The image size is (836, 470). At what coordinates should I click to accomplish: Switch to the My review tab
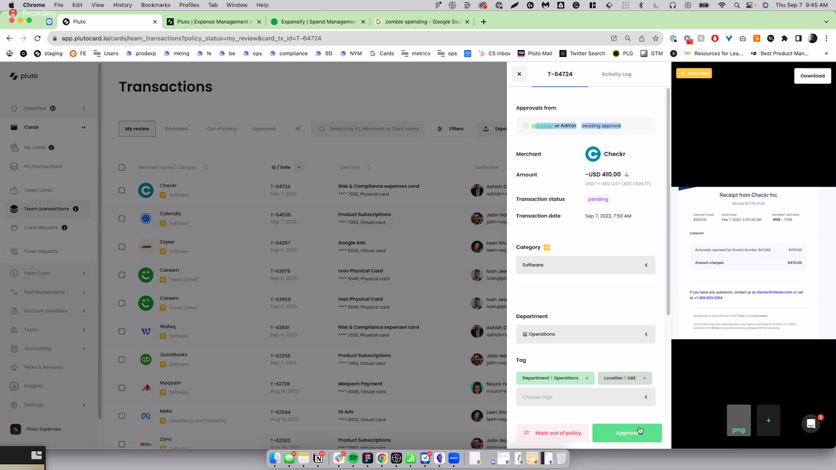point(137,128)
